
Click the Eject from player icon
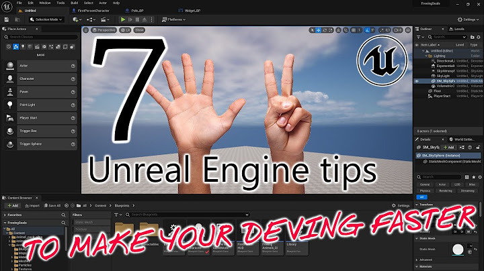coord(145,19)
